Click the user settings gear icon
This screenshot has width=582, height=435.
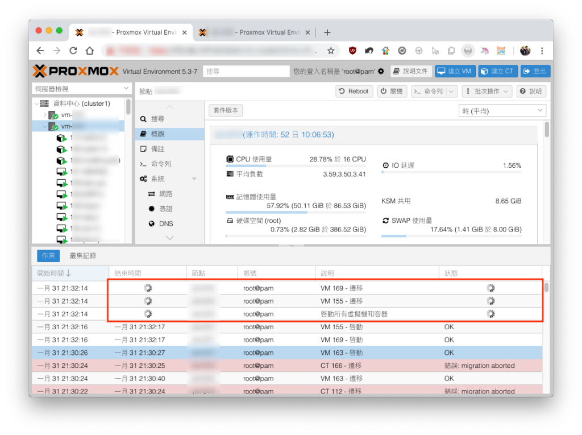[381, 71]
